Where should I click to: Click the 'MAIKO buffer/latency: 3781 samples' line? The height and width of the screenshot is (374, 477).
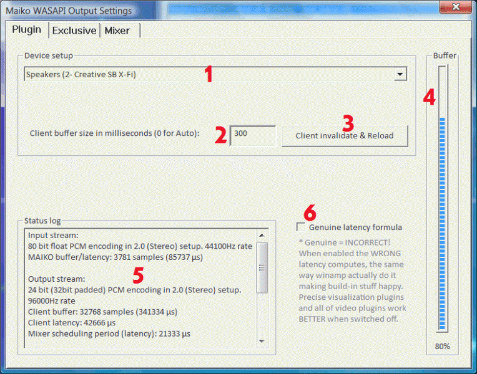pyautogui.click(x=116, y=257)
